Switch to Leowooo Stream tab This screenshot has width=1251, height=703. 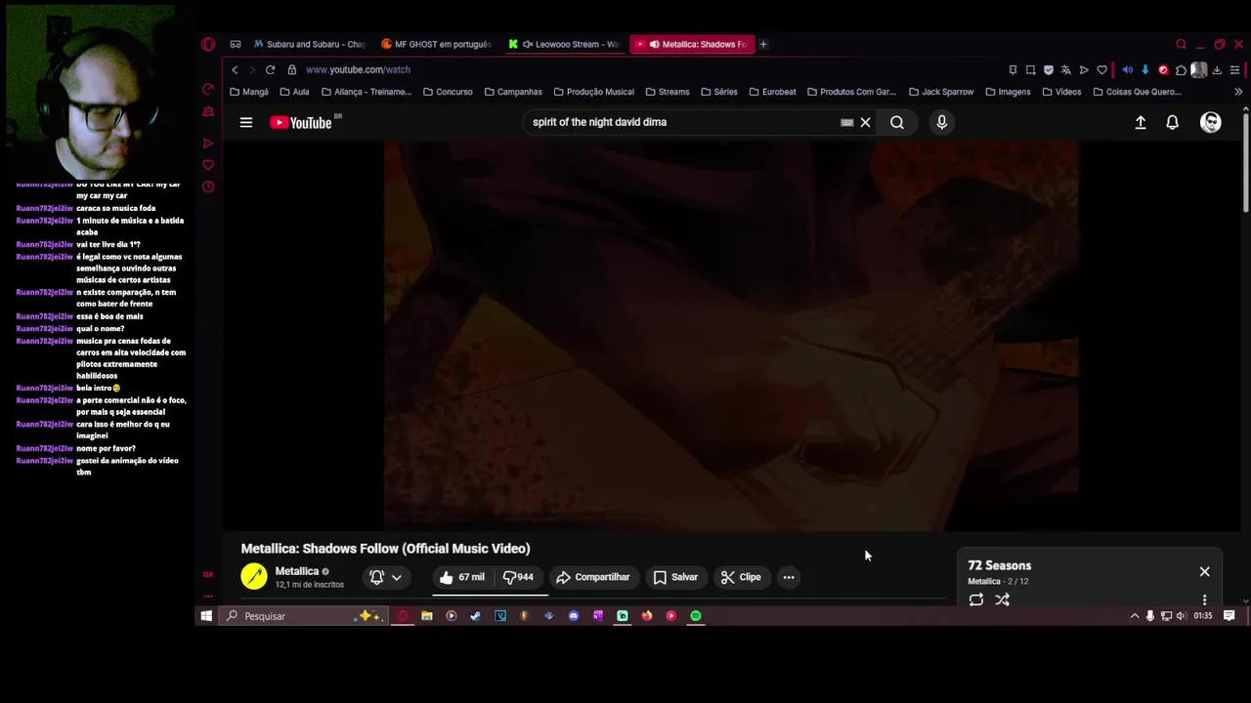tap(564, 44)
